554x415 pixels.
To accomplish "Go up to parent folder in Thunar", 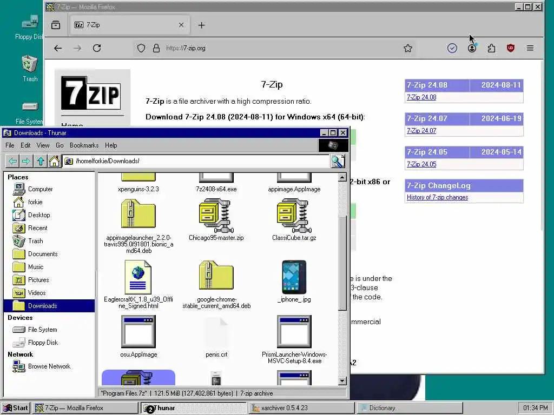I will (x=41, y=161).
